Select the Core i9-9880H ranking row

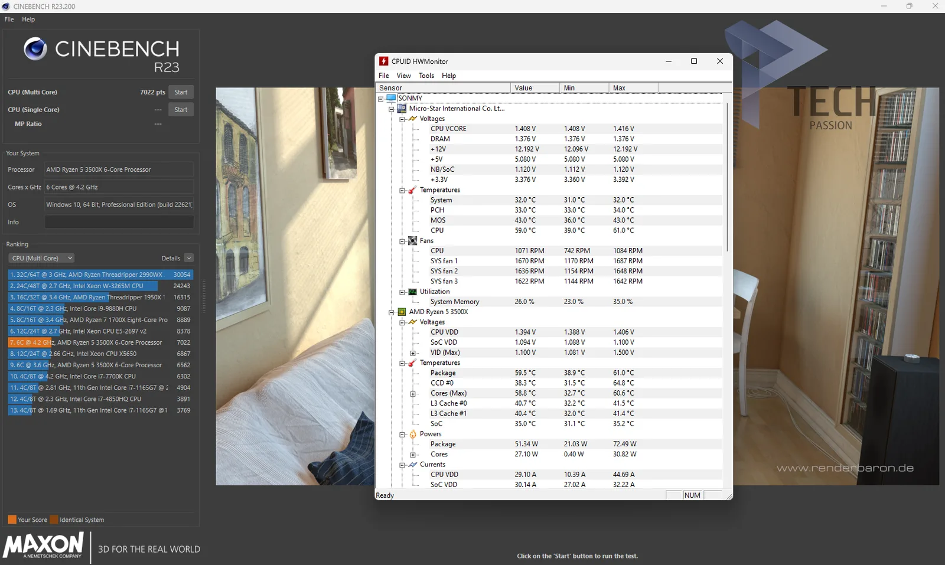100,309
